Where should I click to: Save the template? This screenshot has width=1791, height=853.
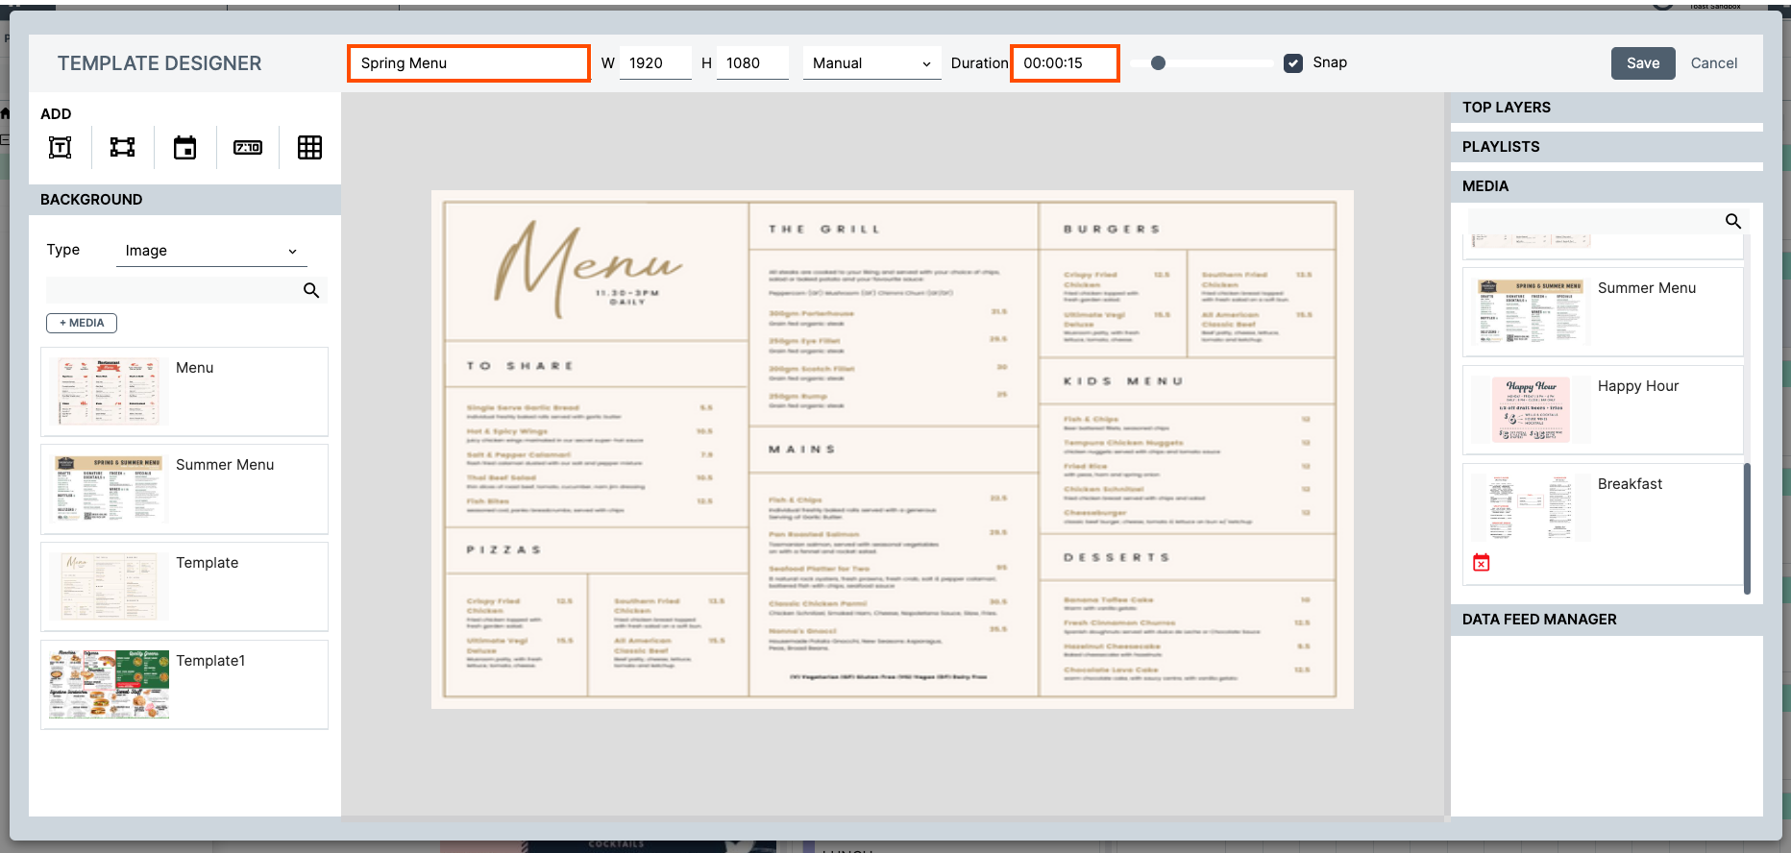(1642, 63)
